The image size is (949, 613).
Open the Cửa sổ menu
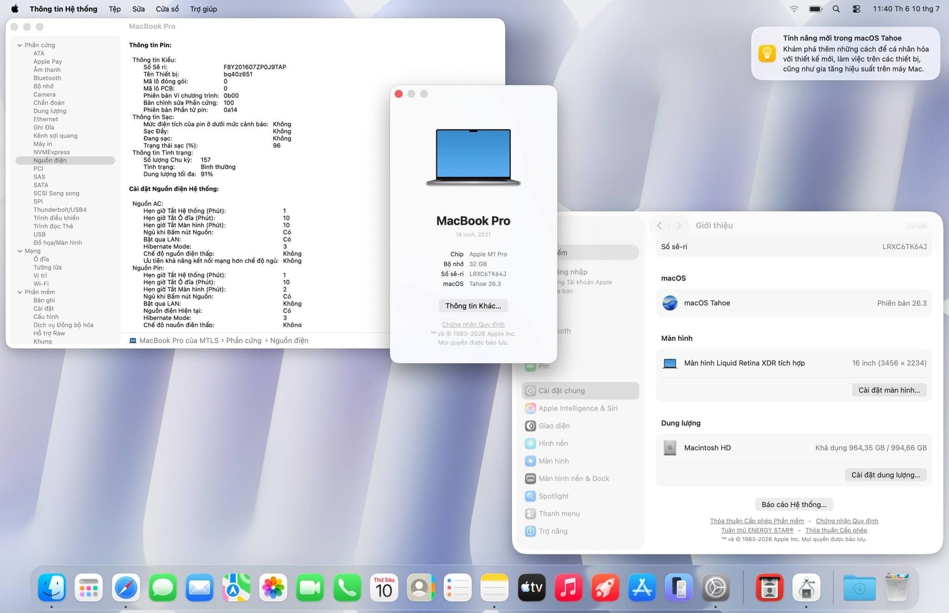167,9
